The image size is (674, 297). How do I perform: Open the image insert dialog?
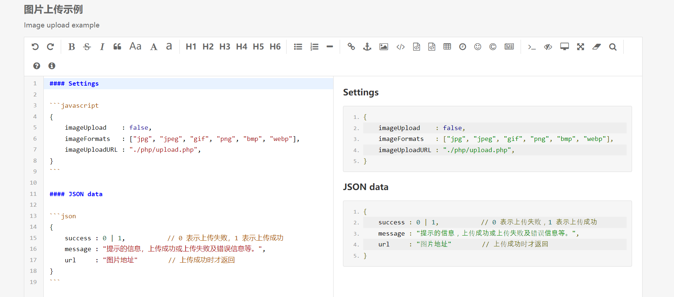point(383,47)
